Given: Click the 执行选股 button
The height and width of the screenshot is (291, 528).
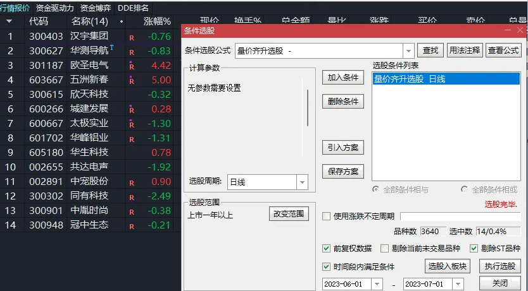Looking at the screenshot, I should pyautogui.click(x=500, y=266).
